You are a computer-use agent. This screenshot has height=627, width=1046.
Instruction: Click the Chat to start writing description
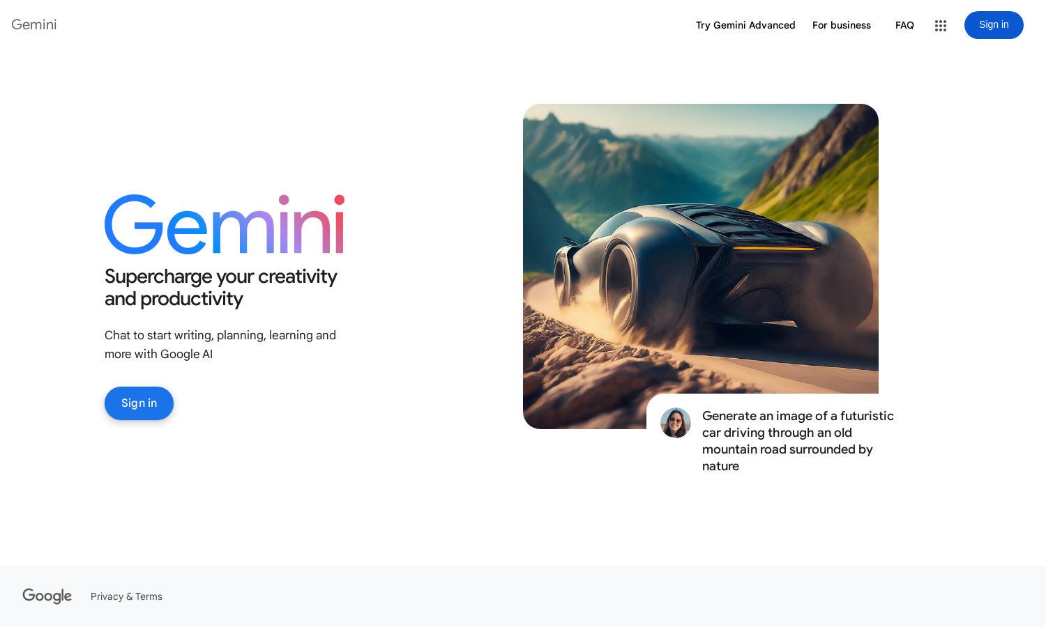coord(220,345)
